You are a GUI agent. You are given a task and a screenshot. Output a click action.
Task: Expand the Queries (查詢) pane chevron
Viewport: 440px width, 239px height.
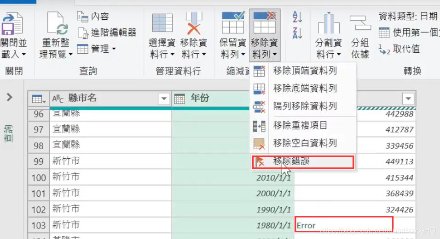pos(9,97)
